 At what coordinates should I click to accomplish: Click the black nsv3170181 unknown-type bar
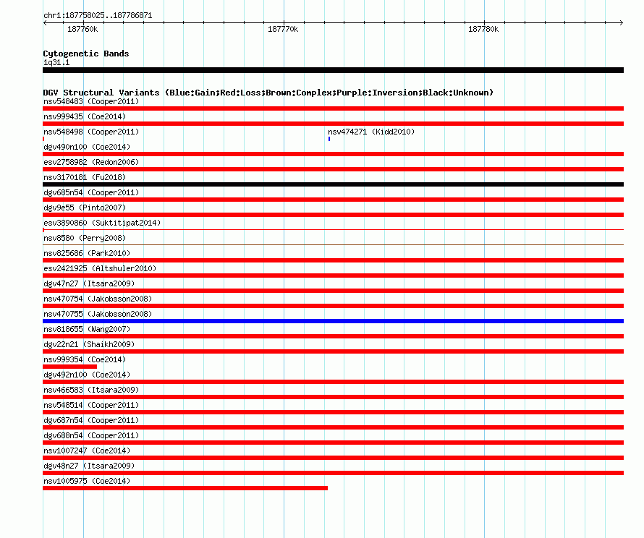tap(333, 184)
